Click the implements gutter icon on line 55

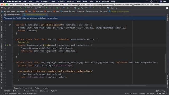tap(7, 45)
